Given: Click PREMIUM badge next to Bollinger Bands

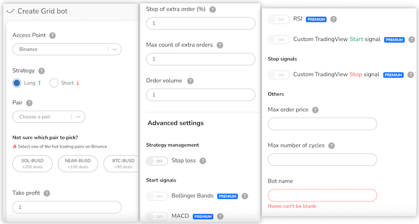Looking at the screenshot, I should [x=227, y=196].
